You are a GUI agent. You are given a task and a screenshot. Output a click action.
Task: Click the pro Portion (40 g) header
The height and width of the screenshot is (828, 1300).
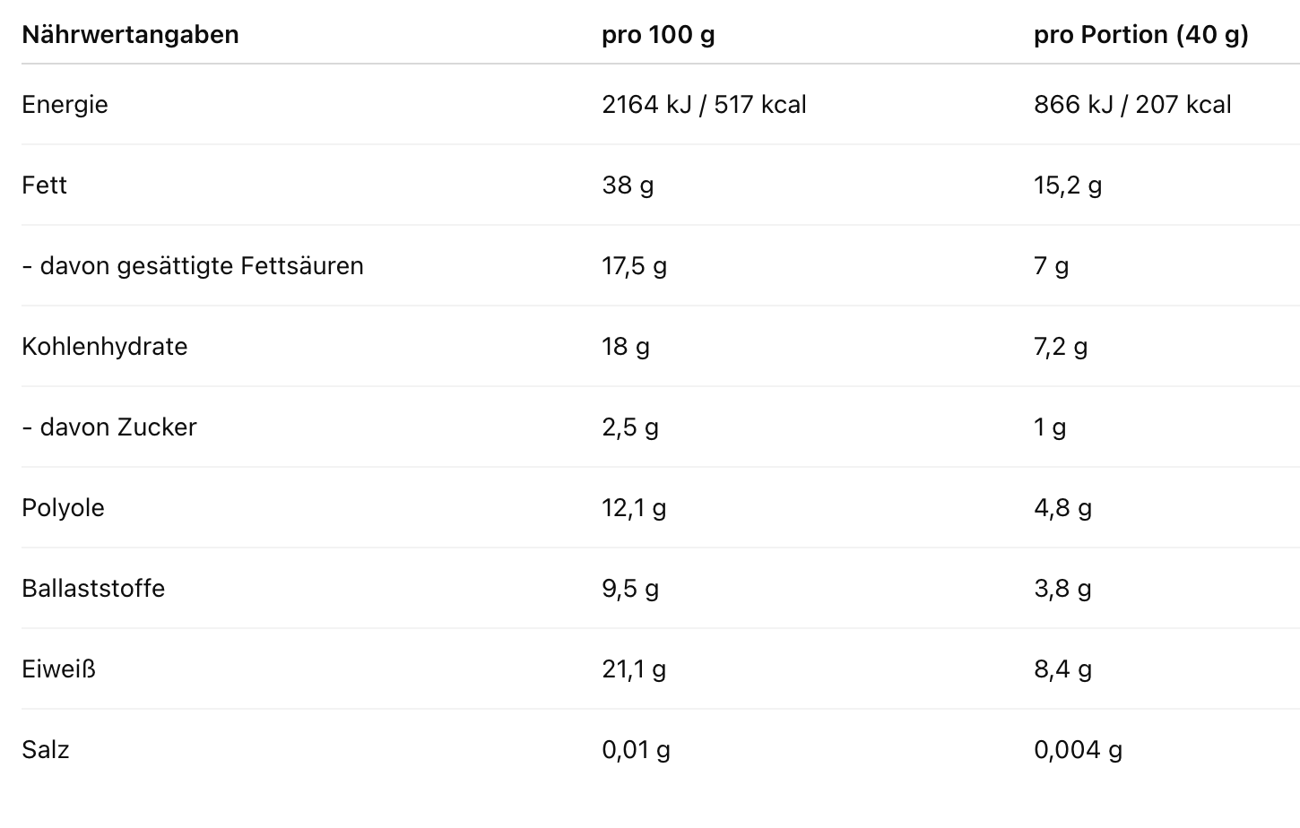tap(1140, 35)
